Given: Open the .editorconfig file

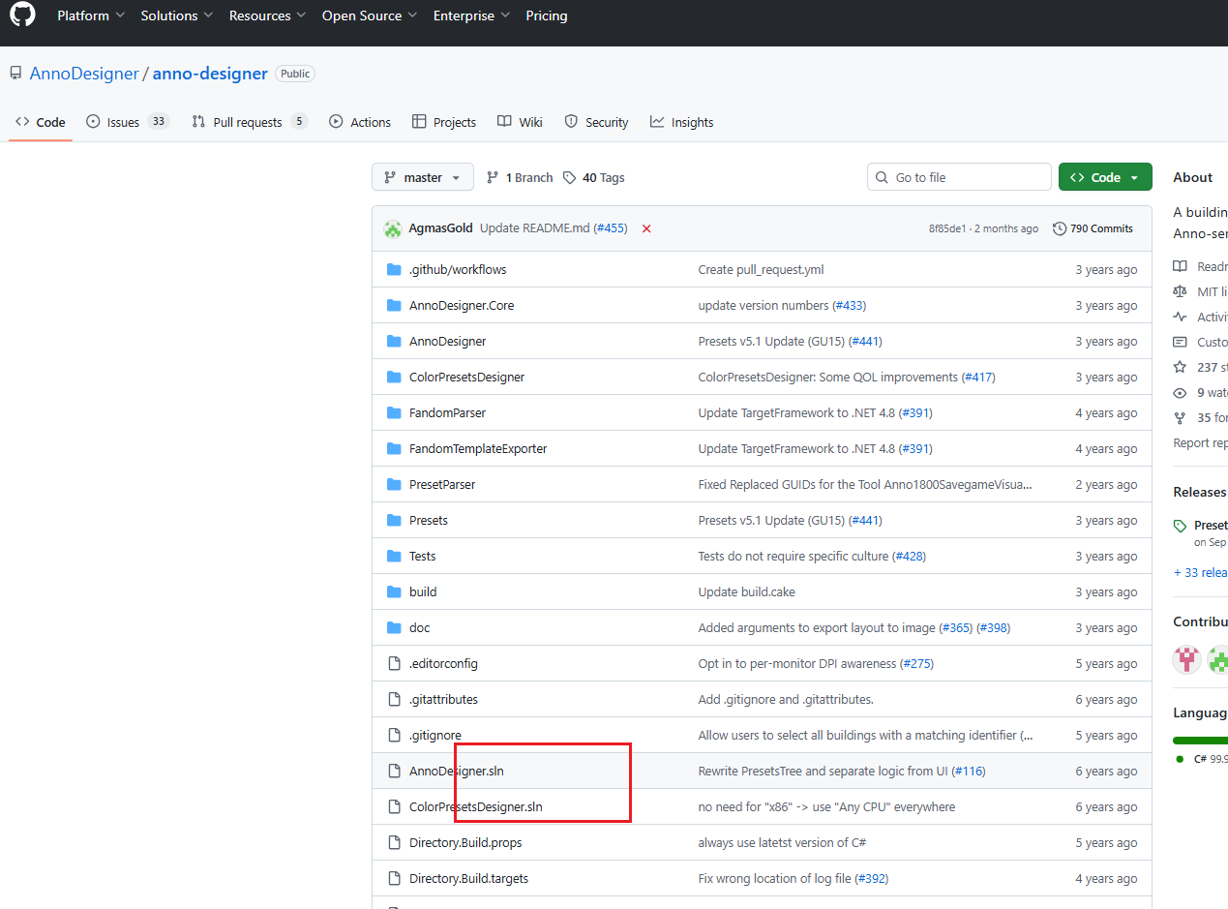Looking at the screenshot, I should [x=443, y=663].
